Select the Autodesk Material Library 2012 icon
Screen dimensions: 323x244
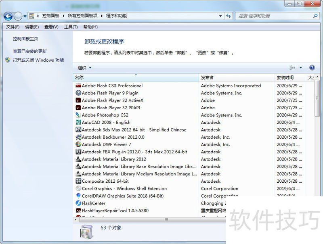click(78, 159)
